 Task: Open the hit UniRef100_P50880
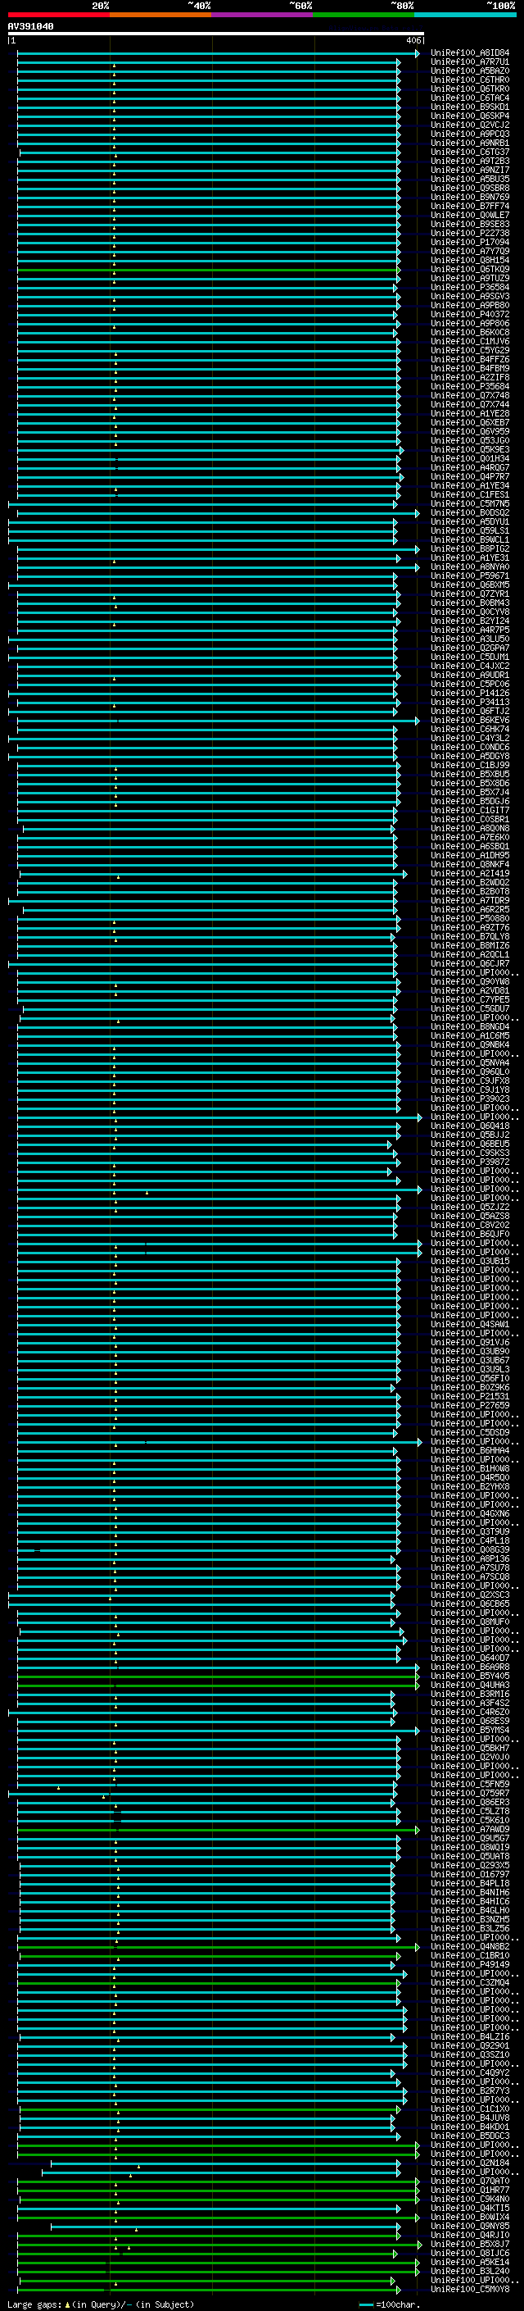point(470,919)
